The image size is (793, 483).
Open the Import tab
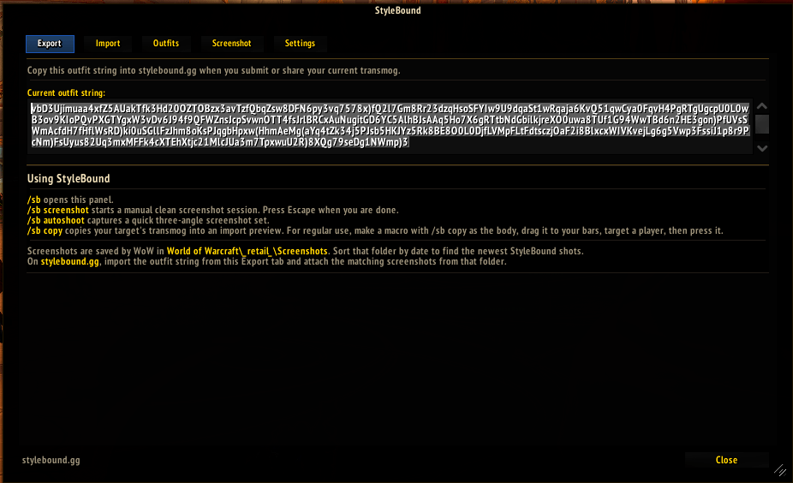[108, 44]
